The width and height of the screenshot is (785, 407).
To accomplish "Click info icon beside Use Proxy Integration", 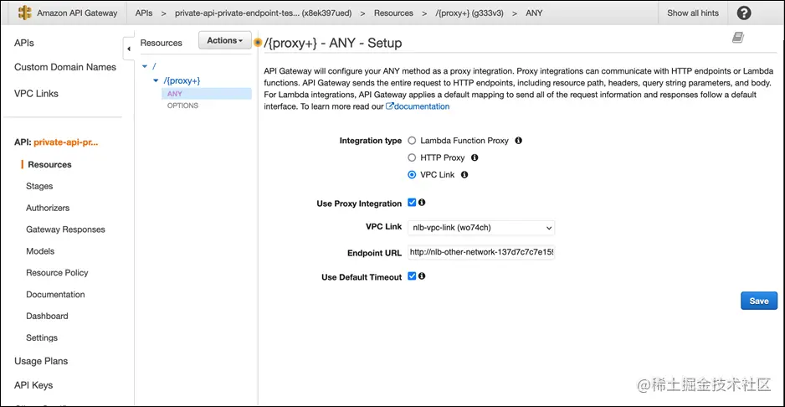I will pos(422,203).
